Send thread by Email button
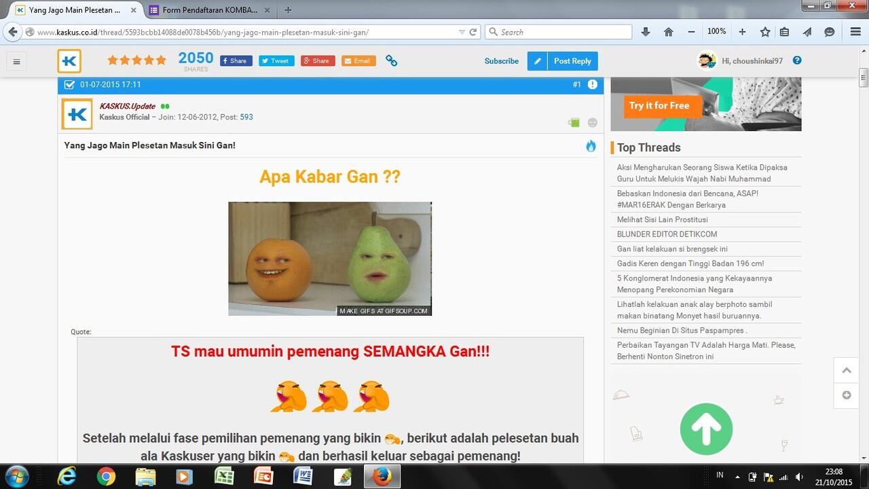This screenshot has height=489, width=869. 358,60
